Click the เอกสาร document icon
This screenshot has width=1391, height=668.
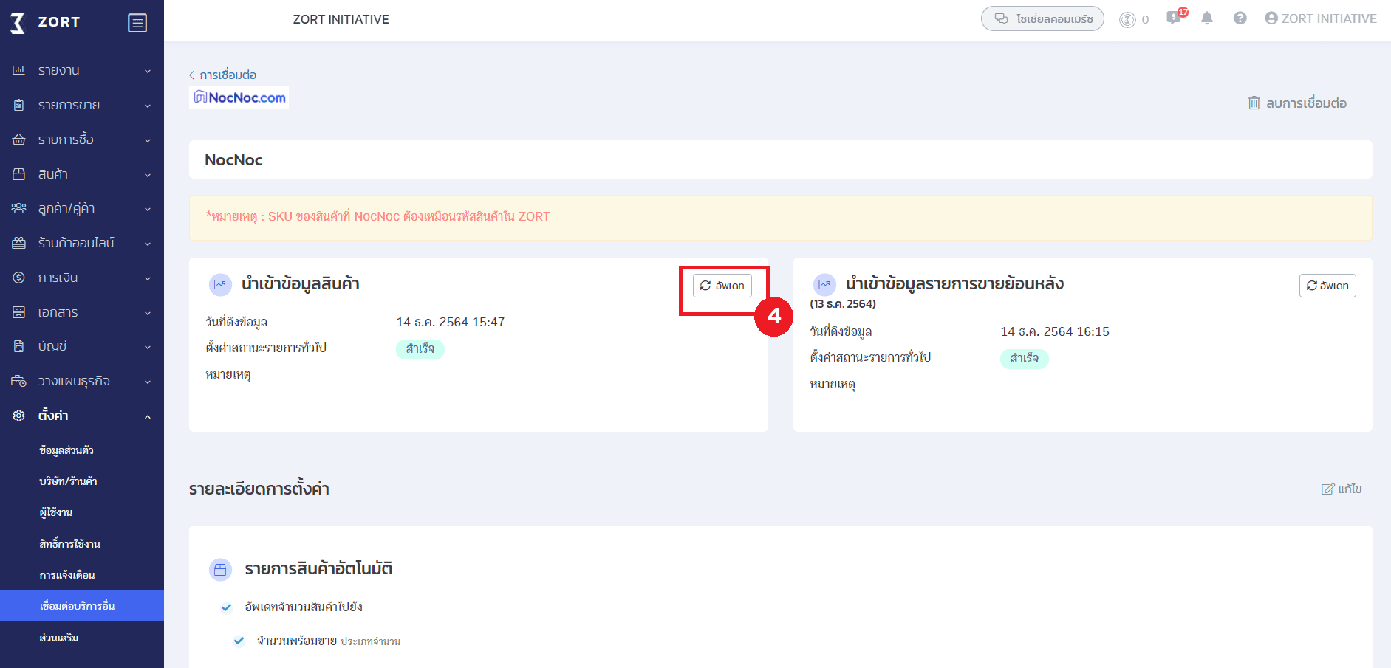coord(18,312)
